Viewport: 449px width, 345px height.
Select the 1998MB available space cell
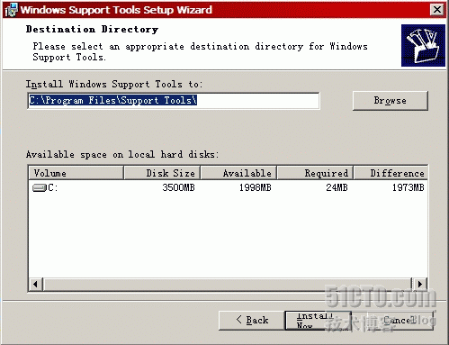[x=256, y=187]
